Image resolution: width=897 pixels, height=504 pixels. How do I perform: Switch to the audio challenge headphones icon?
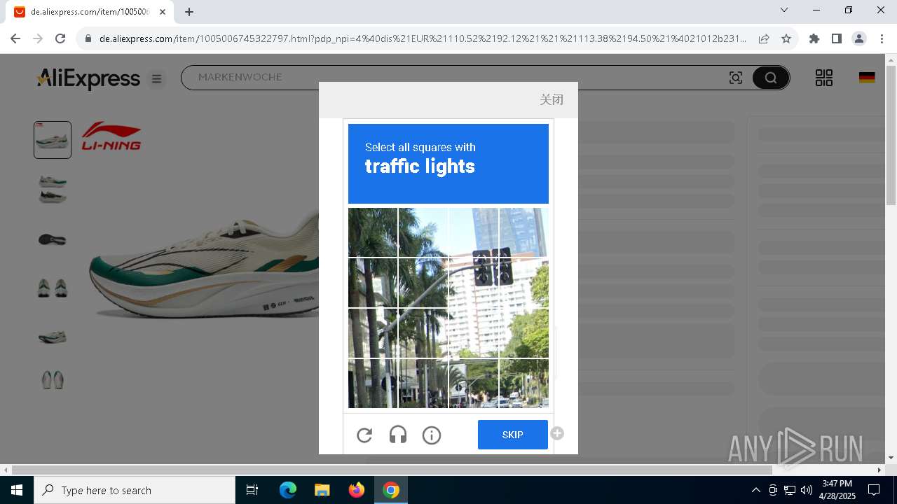coord(398,435)
